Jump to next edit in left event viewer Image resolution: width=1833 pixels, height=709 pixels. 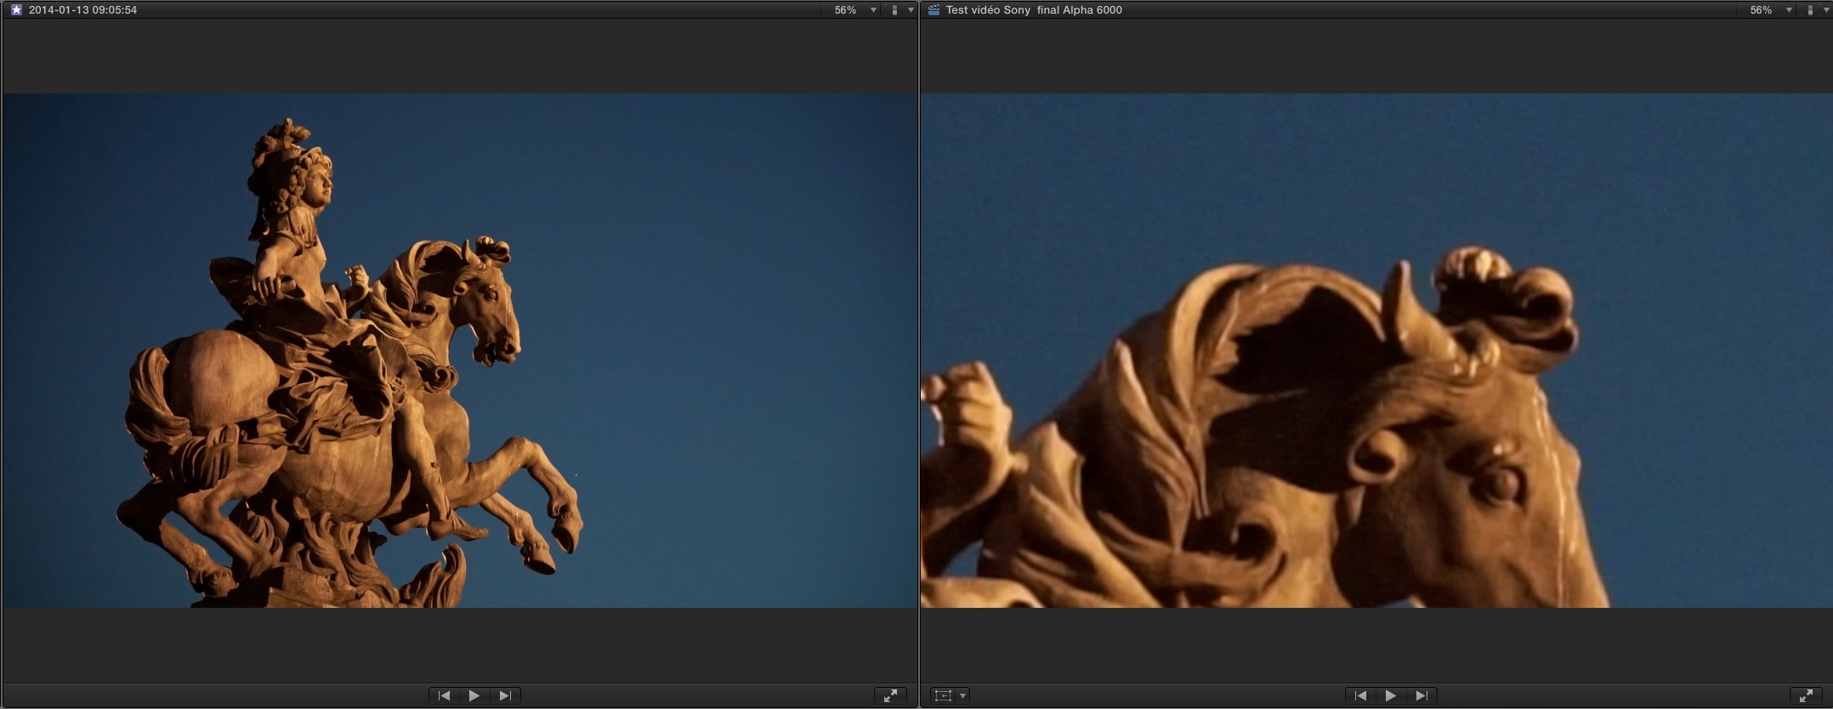pyautogui.click(x=505, y=695)
